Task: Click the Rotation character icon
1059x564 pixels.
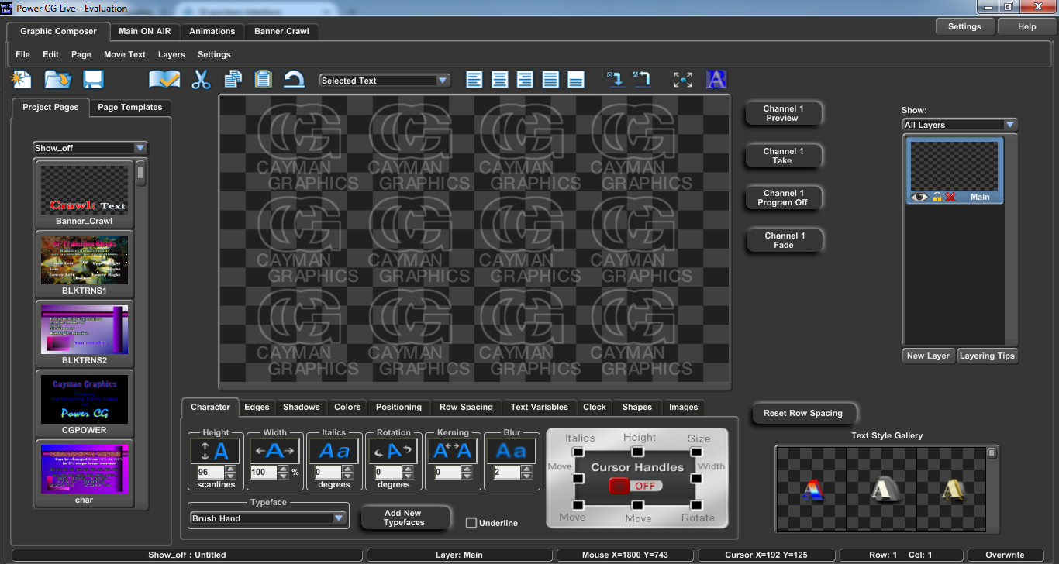Action: point(394,451)
